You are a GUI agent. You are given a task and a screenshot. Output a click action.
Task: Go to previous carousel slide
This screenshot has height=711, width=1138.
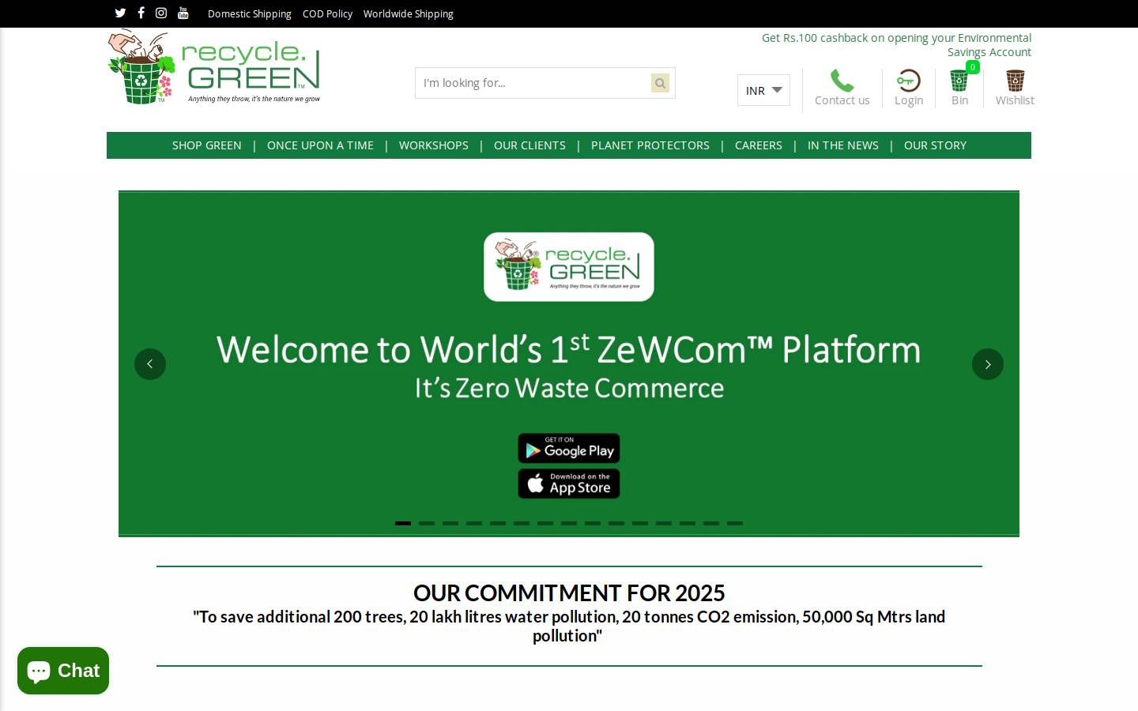150,364
